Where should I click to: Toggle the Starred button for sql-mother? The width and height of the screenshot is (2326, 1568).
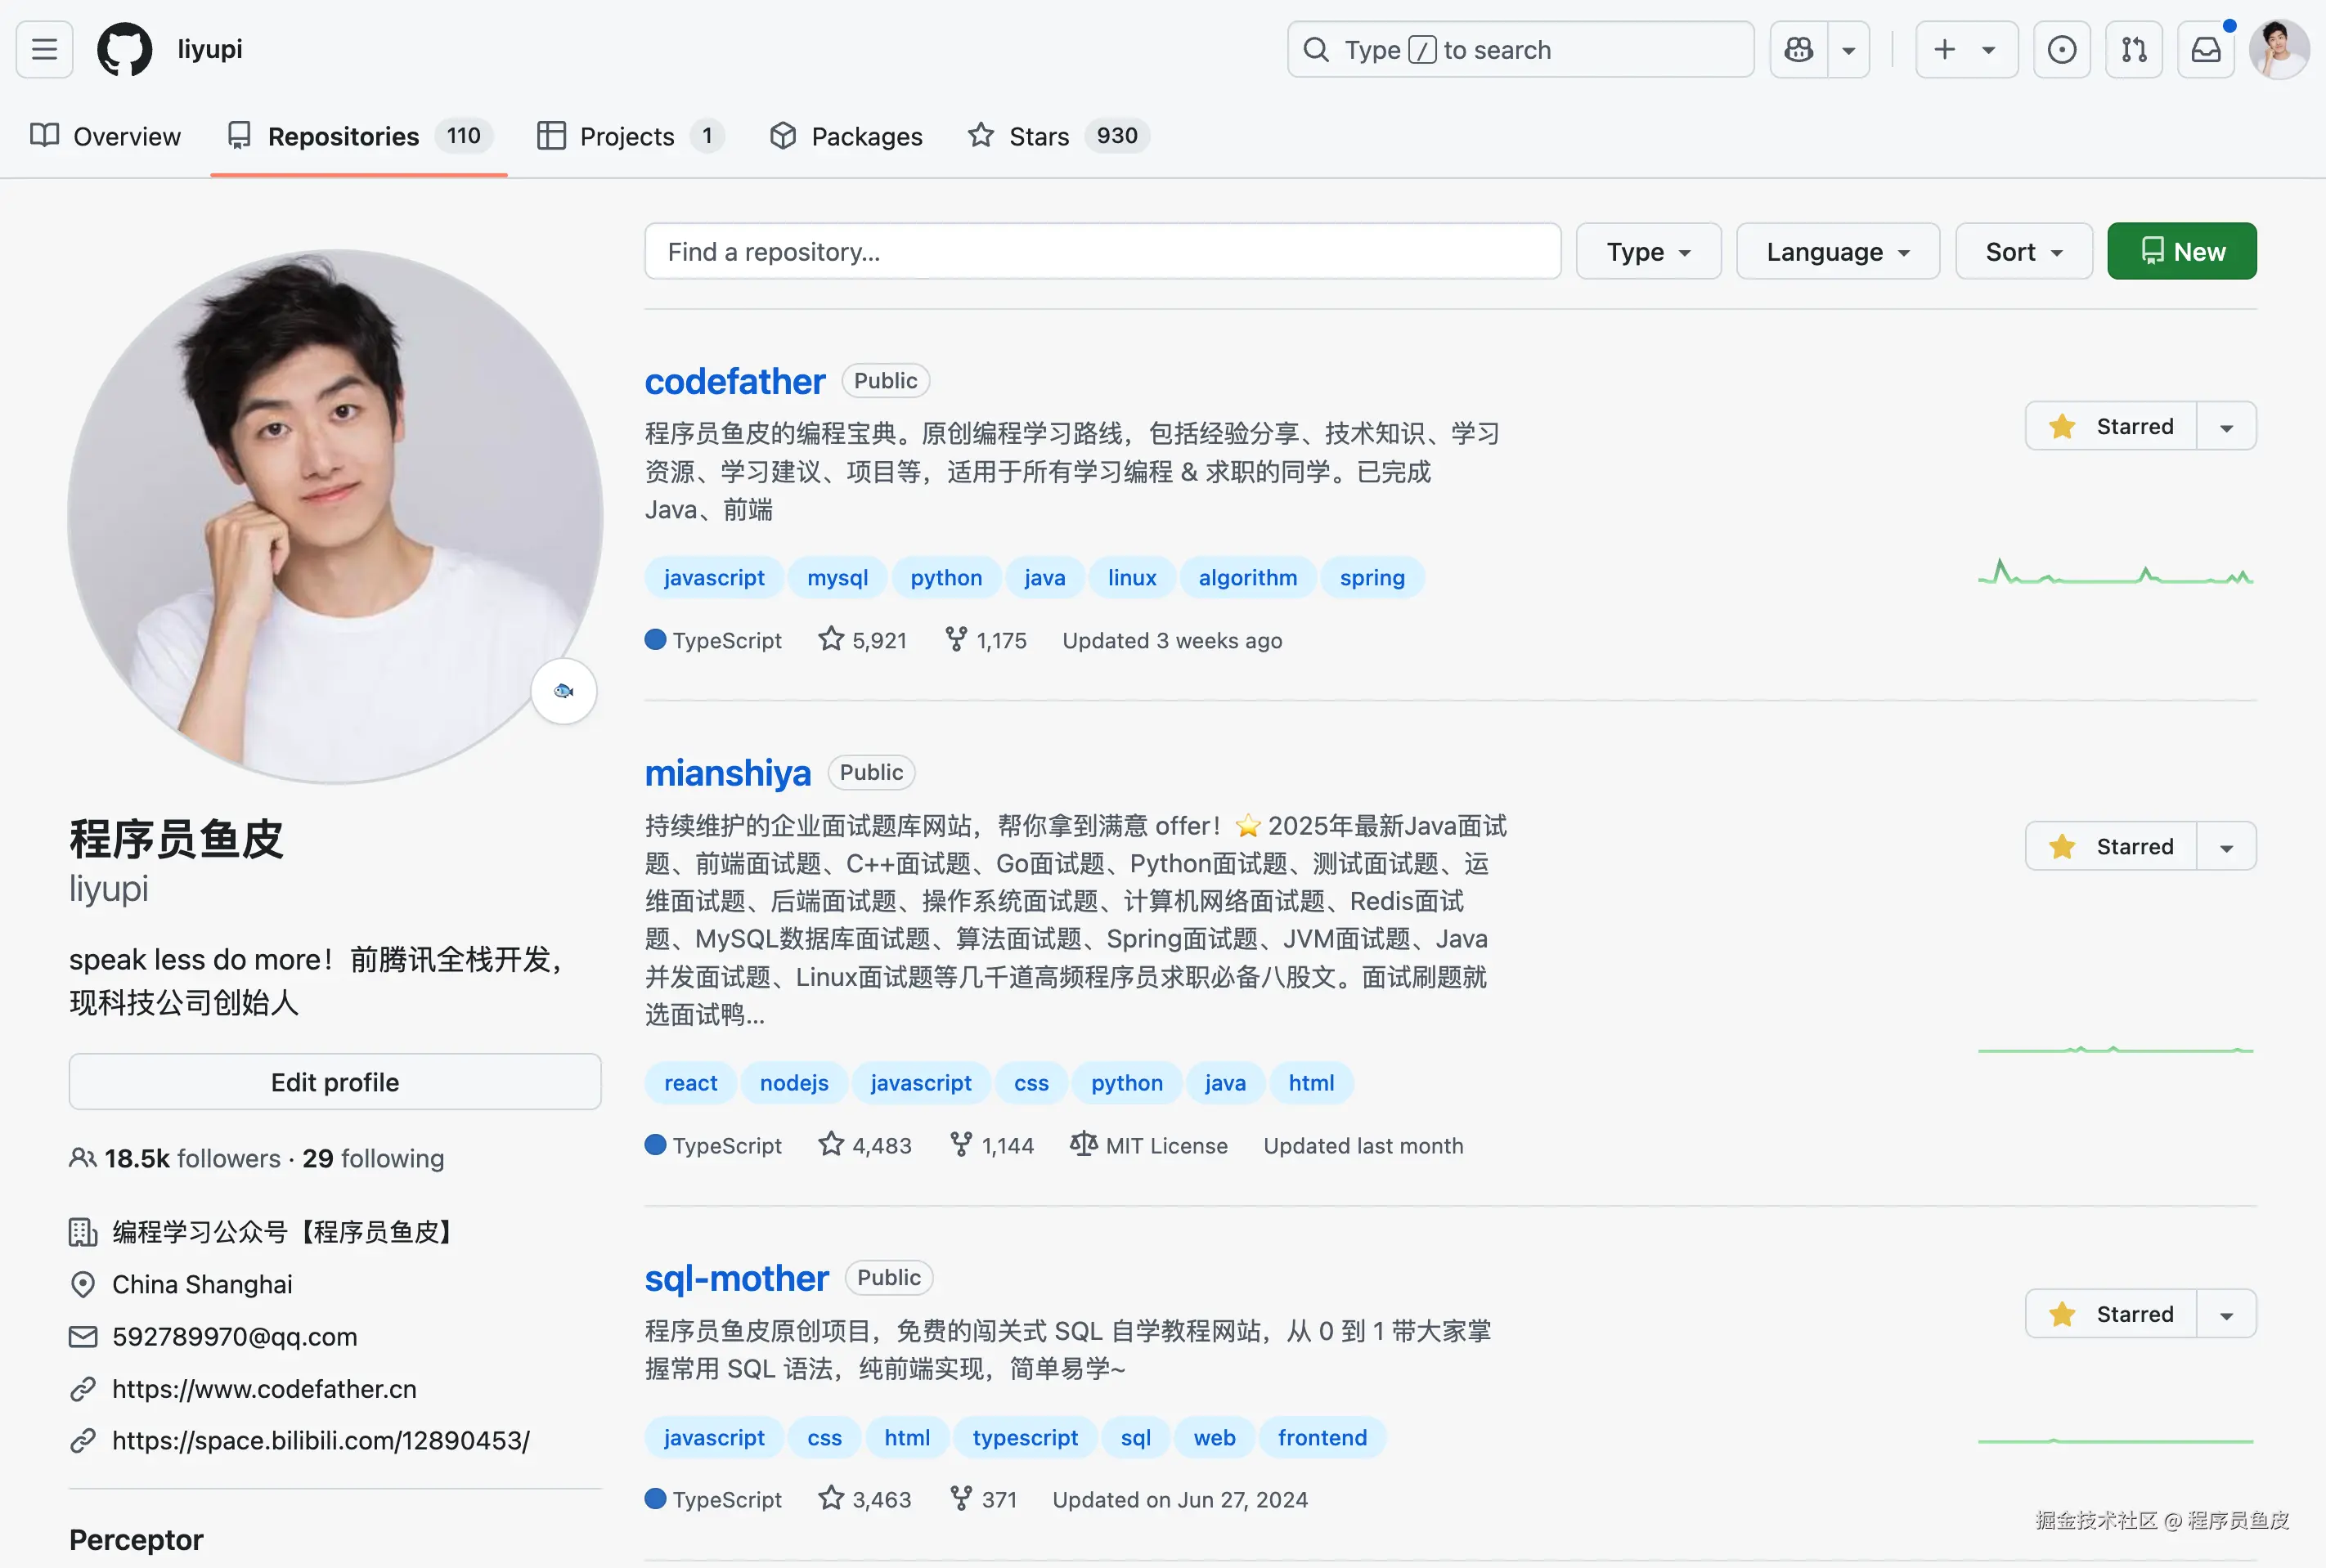[x=2111, y=1314]
